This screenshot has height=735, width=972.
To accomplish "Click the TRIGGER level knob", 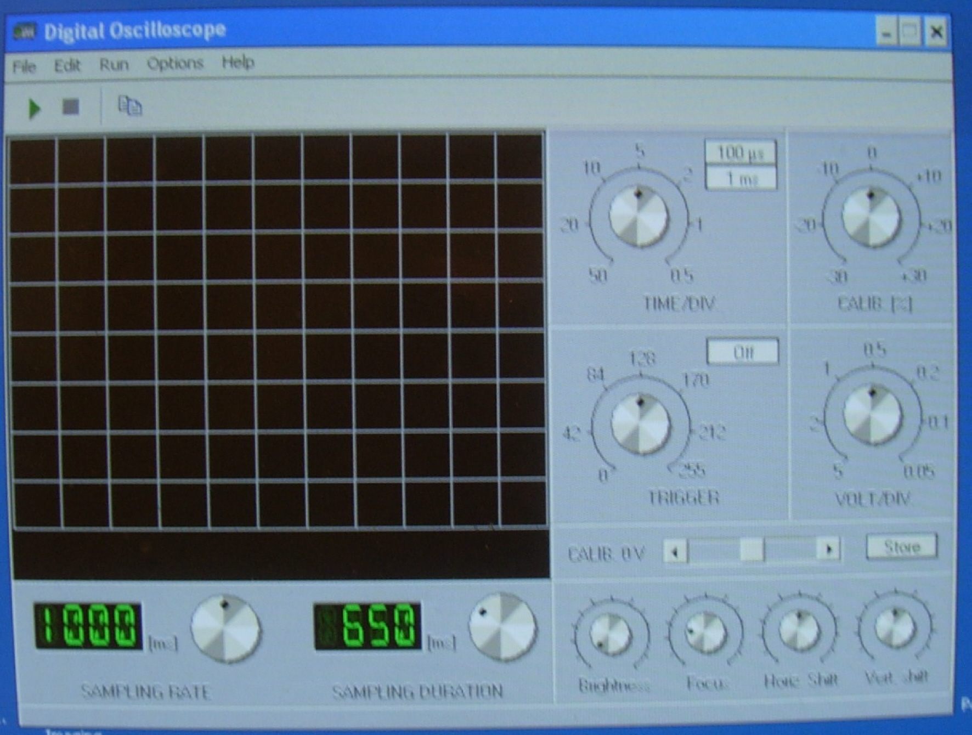I will point(640,424).
